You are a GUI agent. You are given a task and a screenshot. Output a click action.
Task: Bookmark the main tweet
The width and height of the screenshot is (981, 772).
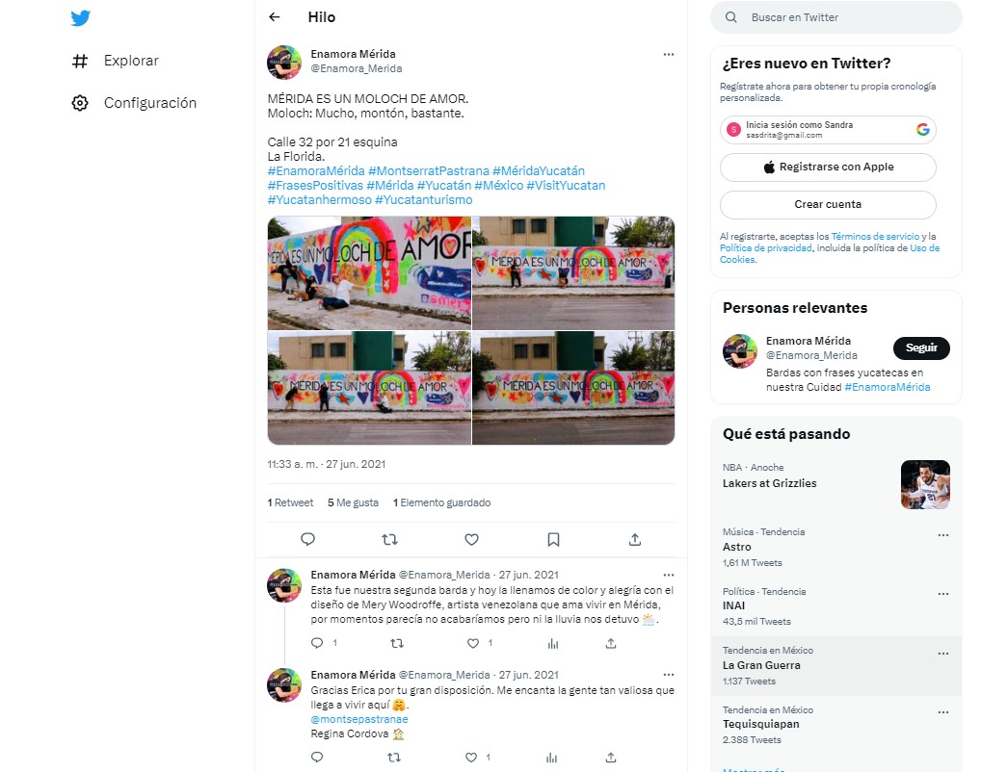553,539
